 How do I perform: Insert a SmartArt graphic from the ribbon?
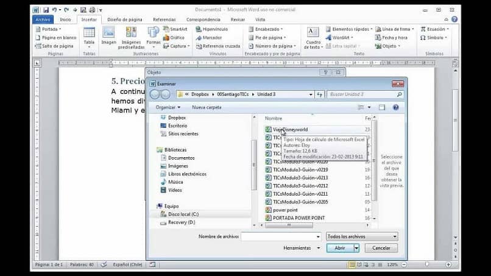[175, 29]
